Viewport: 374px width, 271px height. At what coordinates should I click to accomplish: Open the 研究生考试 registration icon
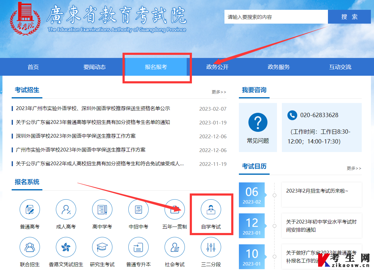click(102, 247)
